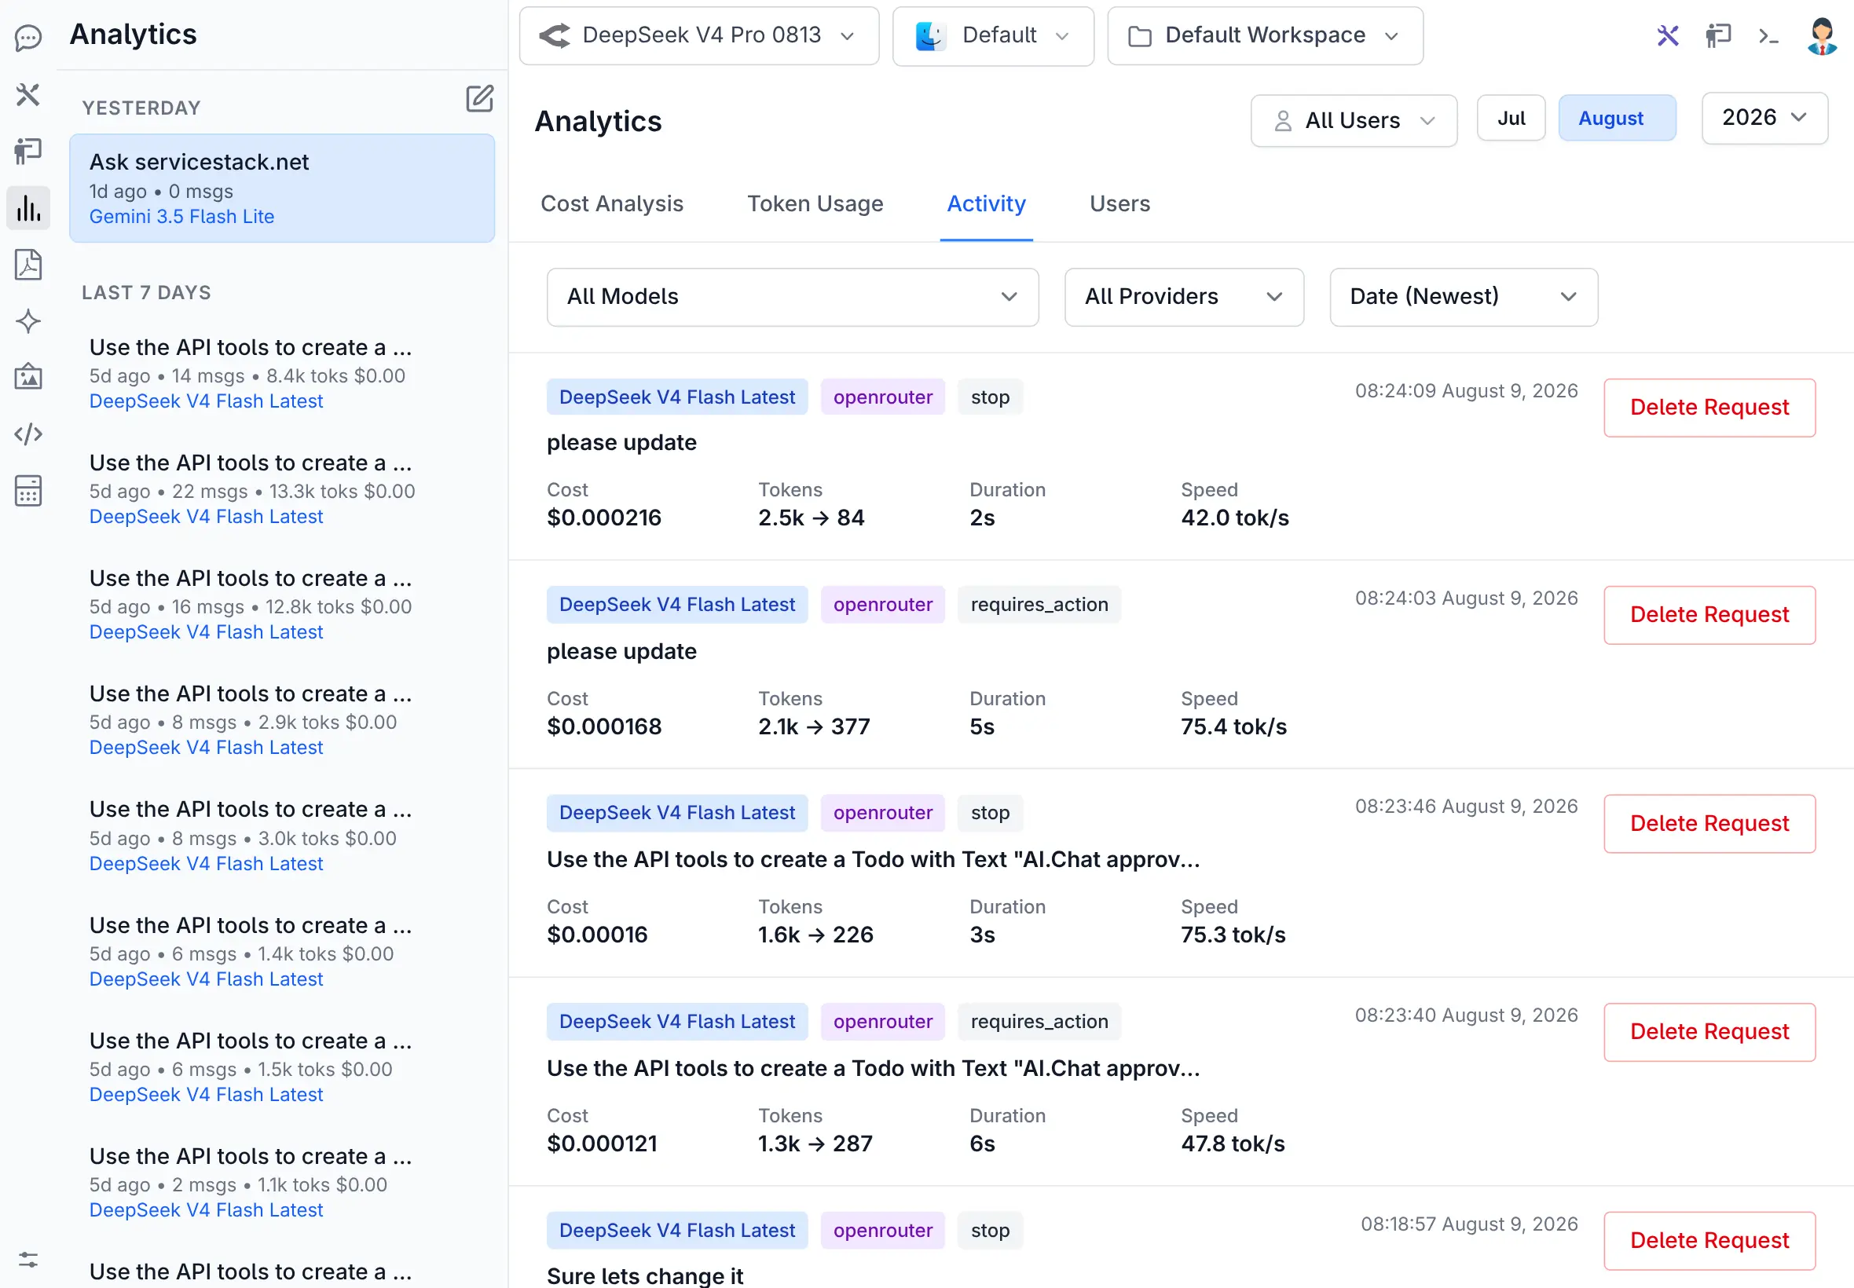Open the DeepSeek V4 Pro 0813 model selector
Screen dimensions: 1854x1288
coord(699,35)
